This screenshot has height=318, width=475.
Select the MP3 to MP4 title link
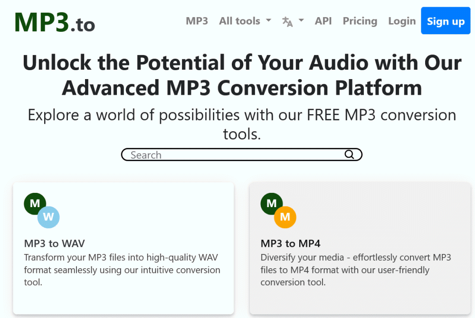290,244
